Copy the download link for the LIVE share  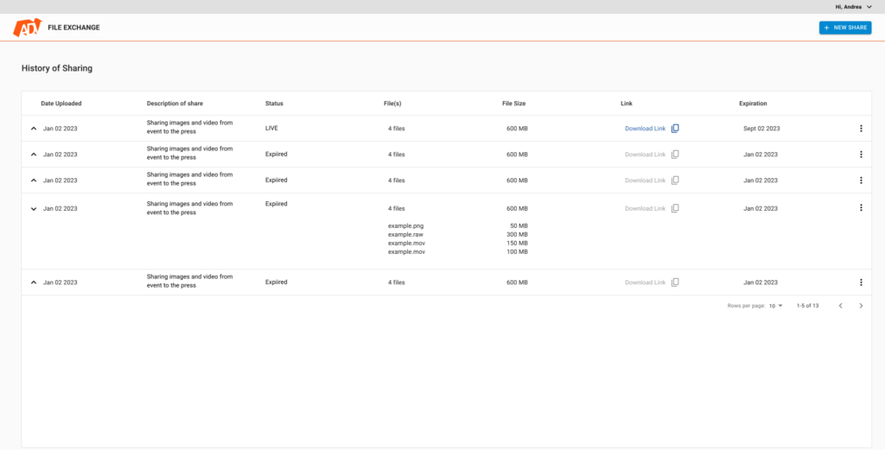(676, 129)
